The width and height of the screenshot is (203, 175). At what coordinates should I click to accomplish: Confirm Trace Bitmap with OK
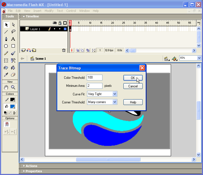pyautogui.click(x=133, y=78)
